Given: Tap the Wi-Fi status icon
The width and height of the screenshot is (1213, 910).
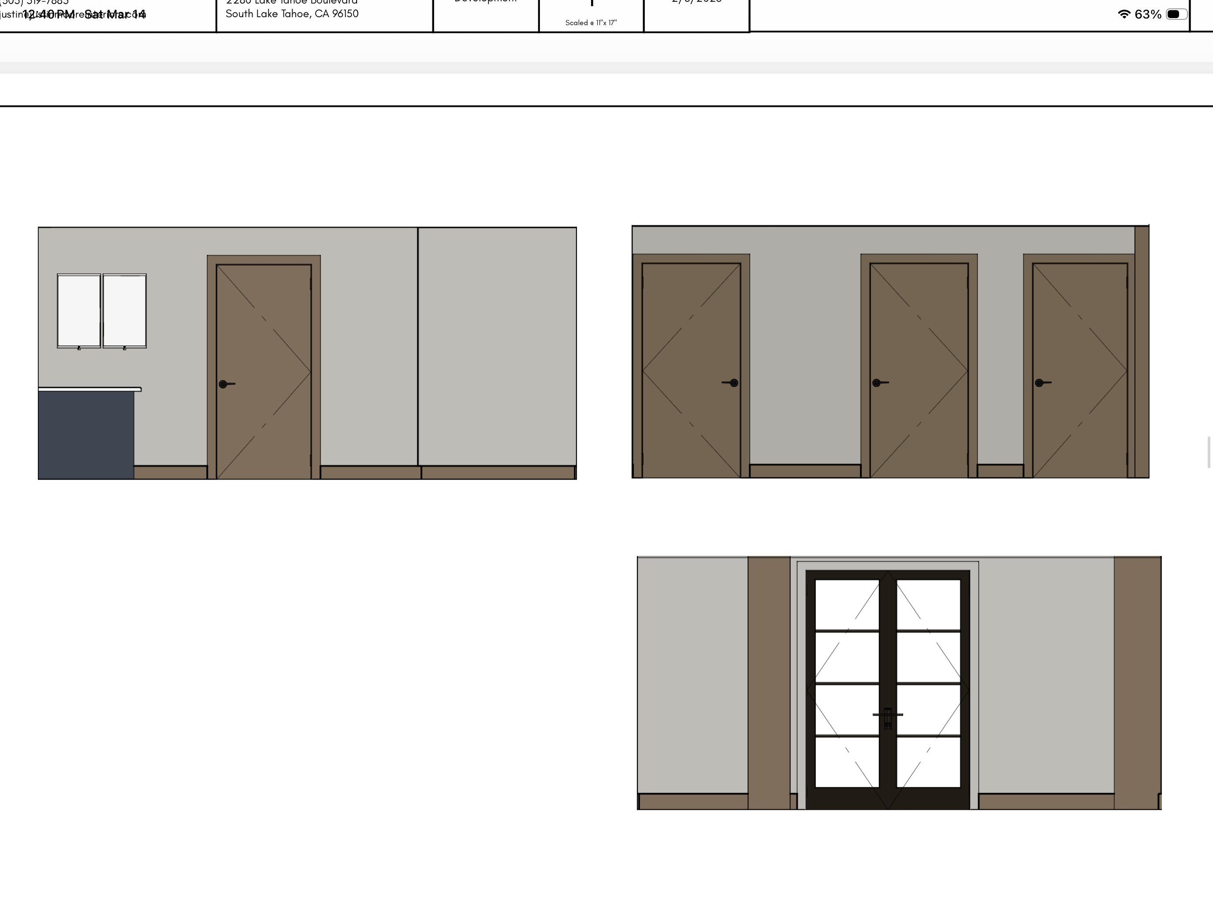Looking at the screenshot, I should tap(1124, 14).
